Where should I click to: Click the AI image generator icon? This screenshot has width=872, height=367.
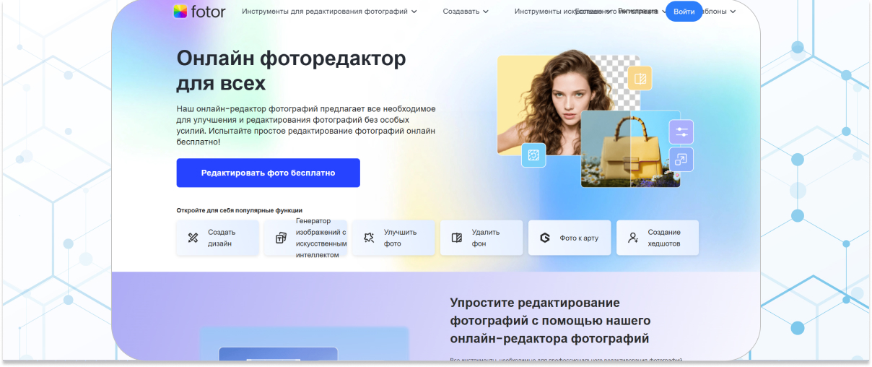pyautogui.click(x=281, y=238)
